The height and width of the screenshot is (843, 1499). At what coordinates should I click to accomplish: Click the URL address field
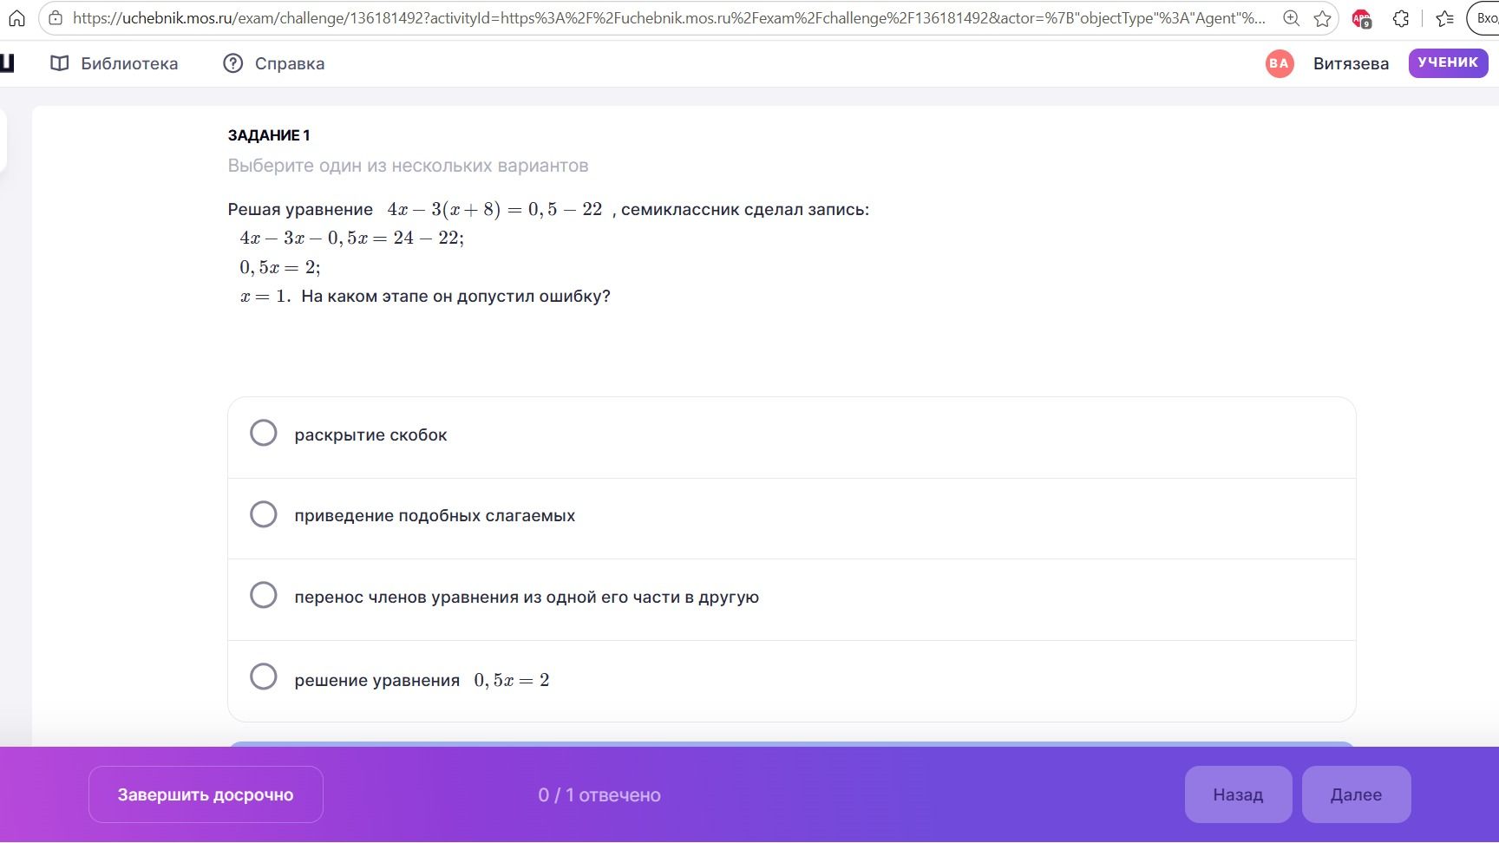click(668, 18)
